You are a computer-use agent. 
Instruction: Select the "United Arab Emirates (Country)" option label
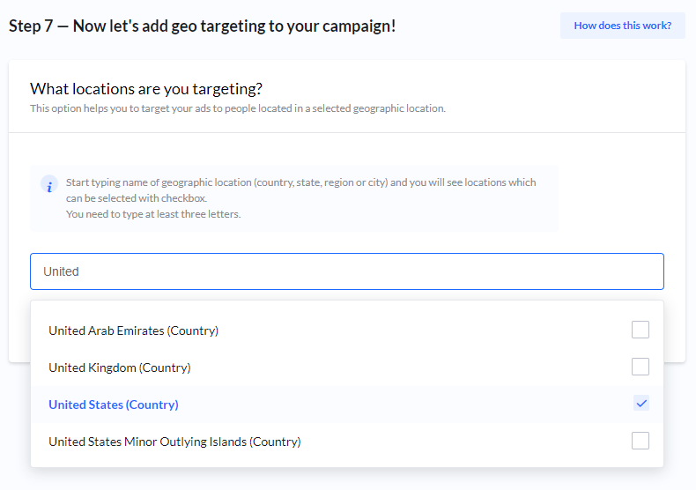(133, 330)
